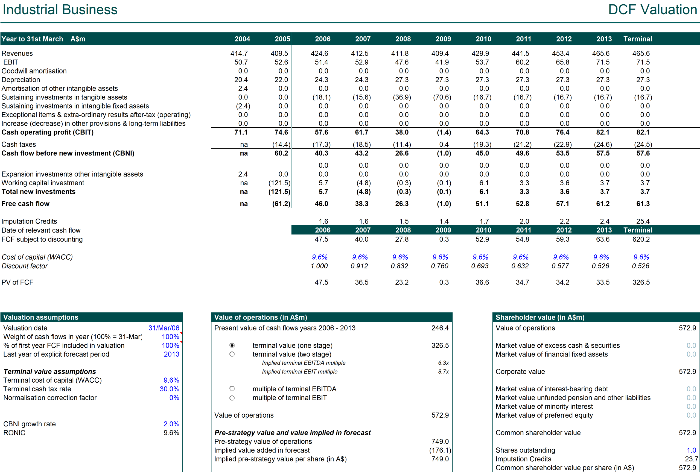Click the valuation date field showing 31/Mar/06

(164, 328)
